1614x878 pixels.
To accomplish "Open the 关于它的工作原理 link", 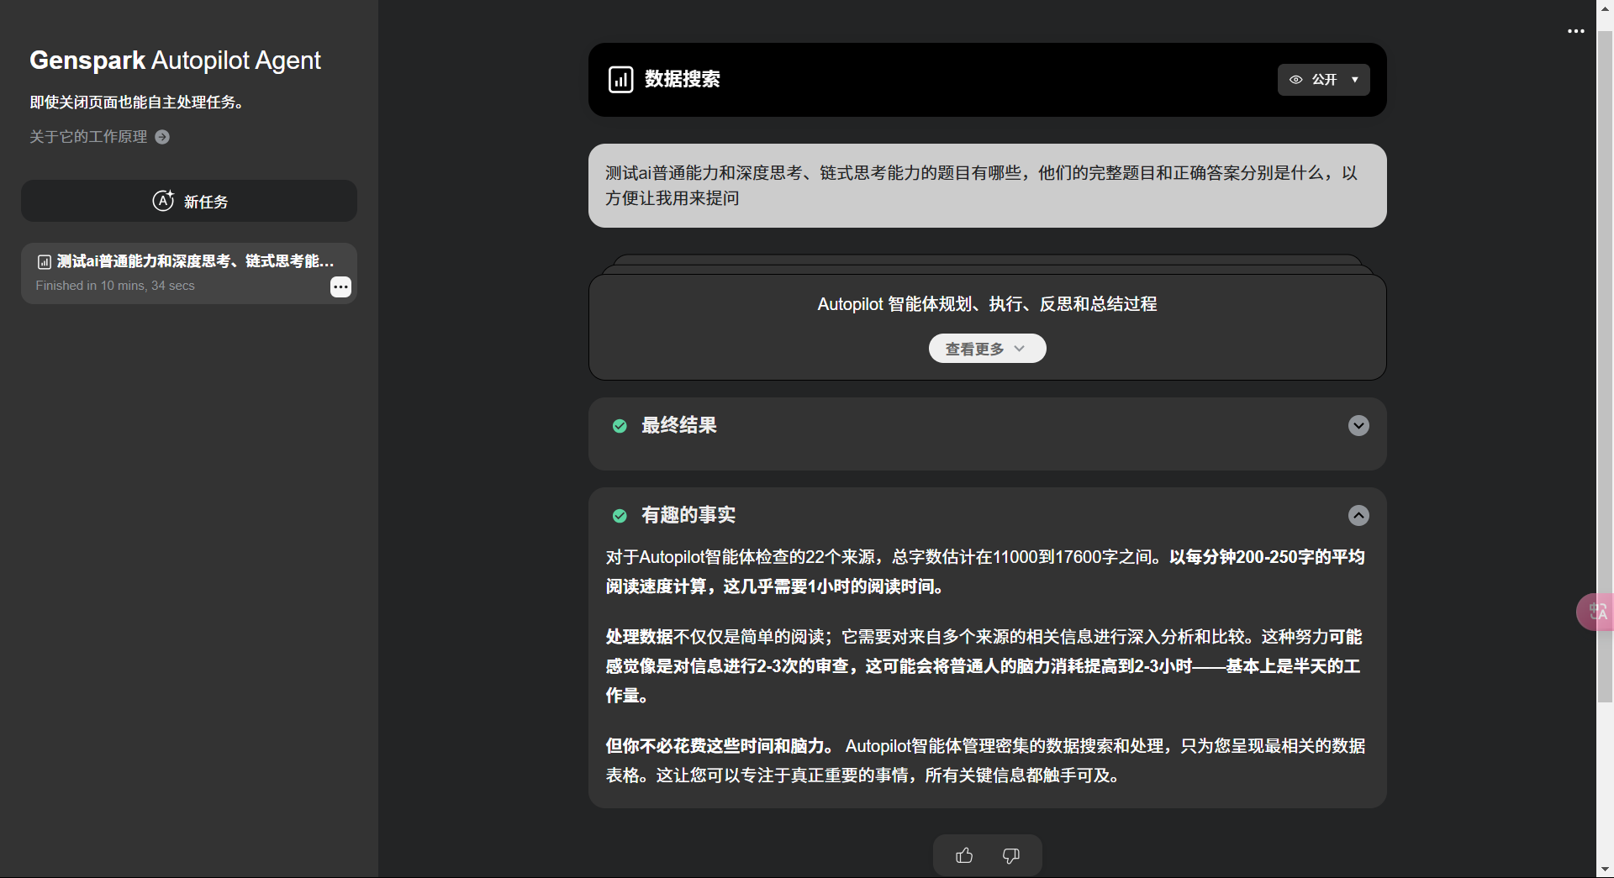I will (x=87, y=136).
